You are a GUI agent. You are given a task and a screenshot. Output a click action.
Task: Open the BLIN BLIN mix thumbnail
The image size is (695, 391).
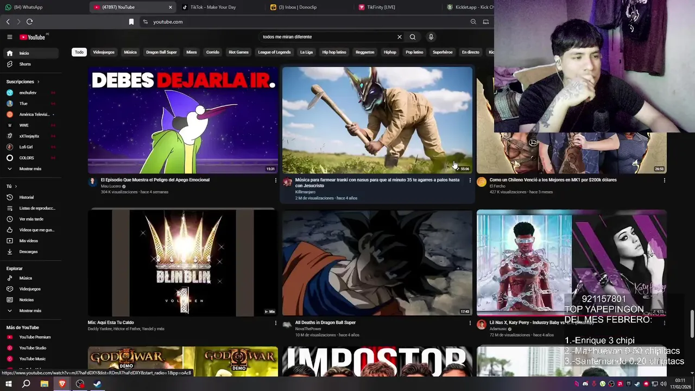(183, 263)
